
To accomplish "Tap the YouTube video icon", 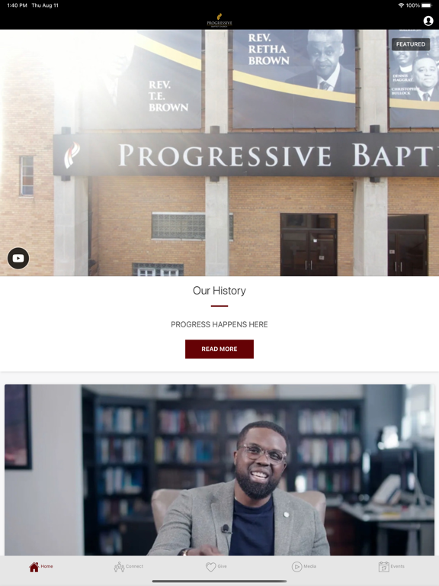I will click(x=18, y=258).
